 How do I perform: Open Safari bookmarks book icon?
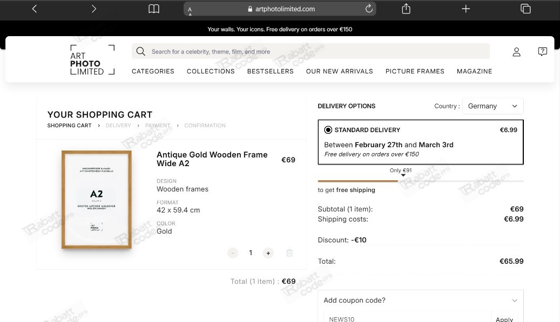pos(154,9)
